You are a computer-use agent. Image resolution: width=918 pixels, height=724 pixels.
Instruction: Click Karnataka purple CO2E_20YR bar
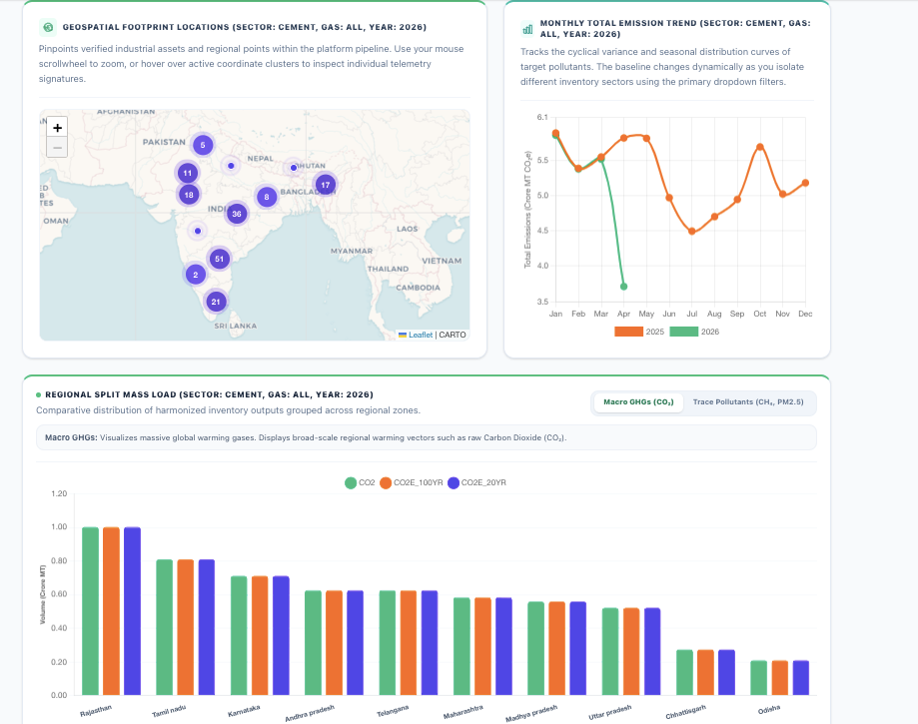click(281, 635)
